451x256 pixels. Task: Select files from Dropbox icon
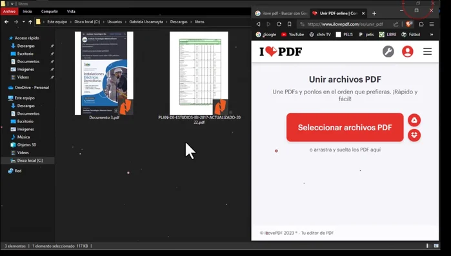(414, 135)
